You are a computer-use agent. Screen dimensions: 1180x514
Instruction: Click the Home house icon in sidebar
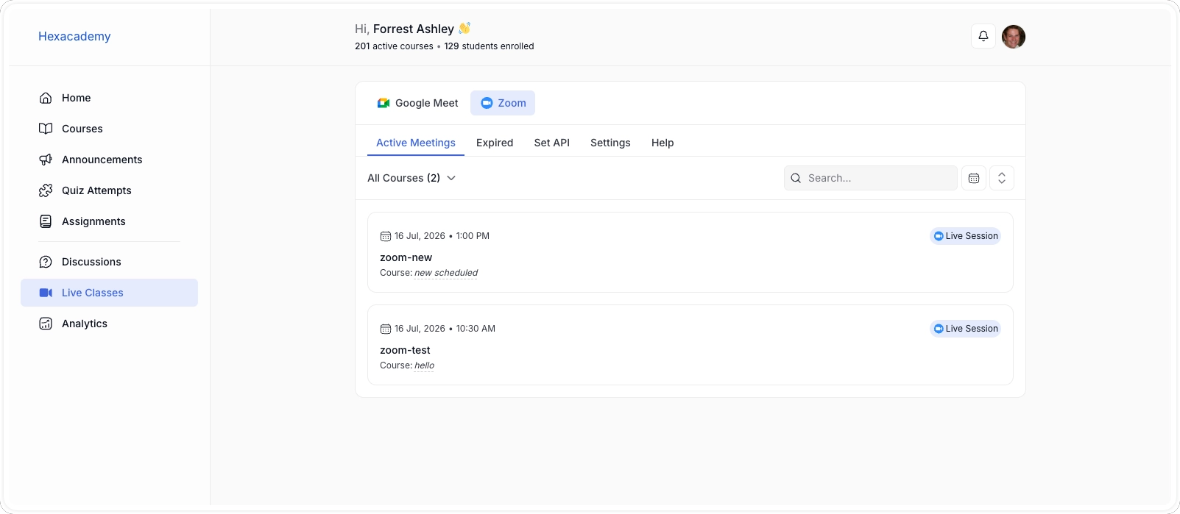tap(46, 98)
